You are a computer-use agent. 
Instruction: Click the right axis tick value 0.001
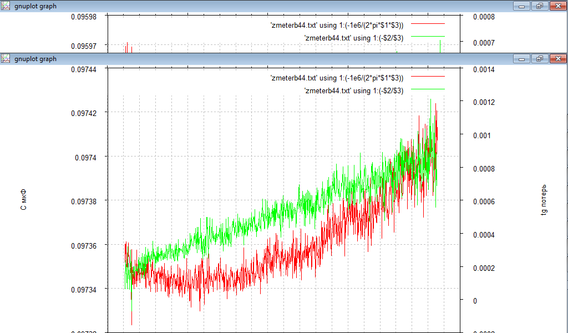(482, 135)
